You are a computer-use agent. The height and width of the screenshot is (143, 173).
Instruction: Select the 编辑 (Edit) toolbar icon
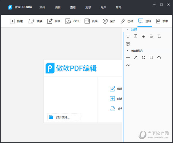point(50,21)
